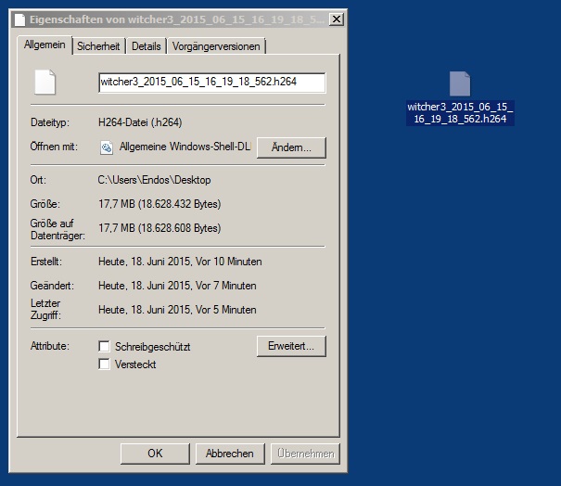This screenshot has height=486, width=561.
Task: Click the 'Dateityp:' label
Action: tap(50, 122)
